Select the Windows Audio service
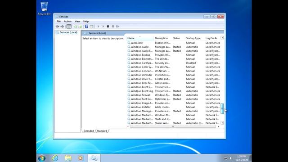 click(x=174, y=47)
